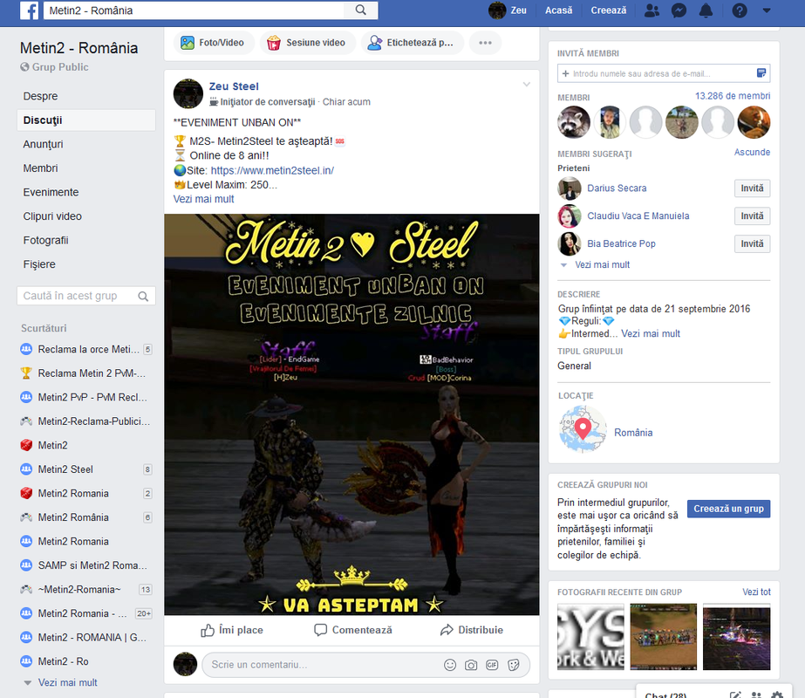Choose Foto/Video post option
Screen dimensions: 805x698
point(213,43)
